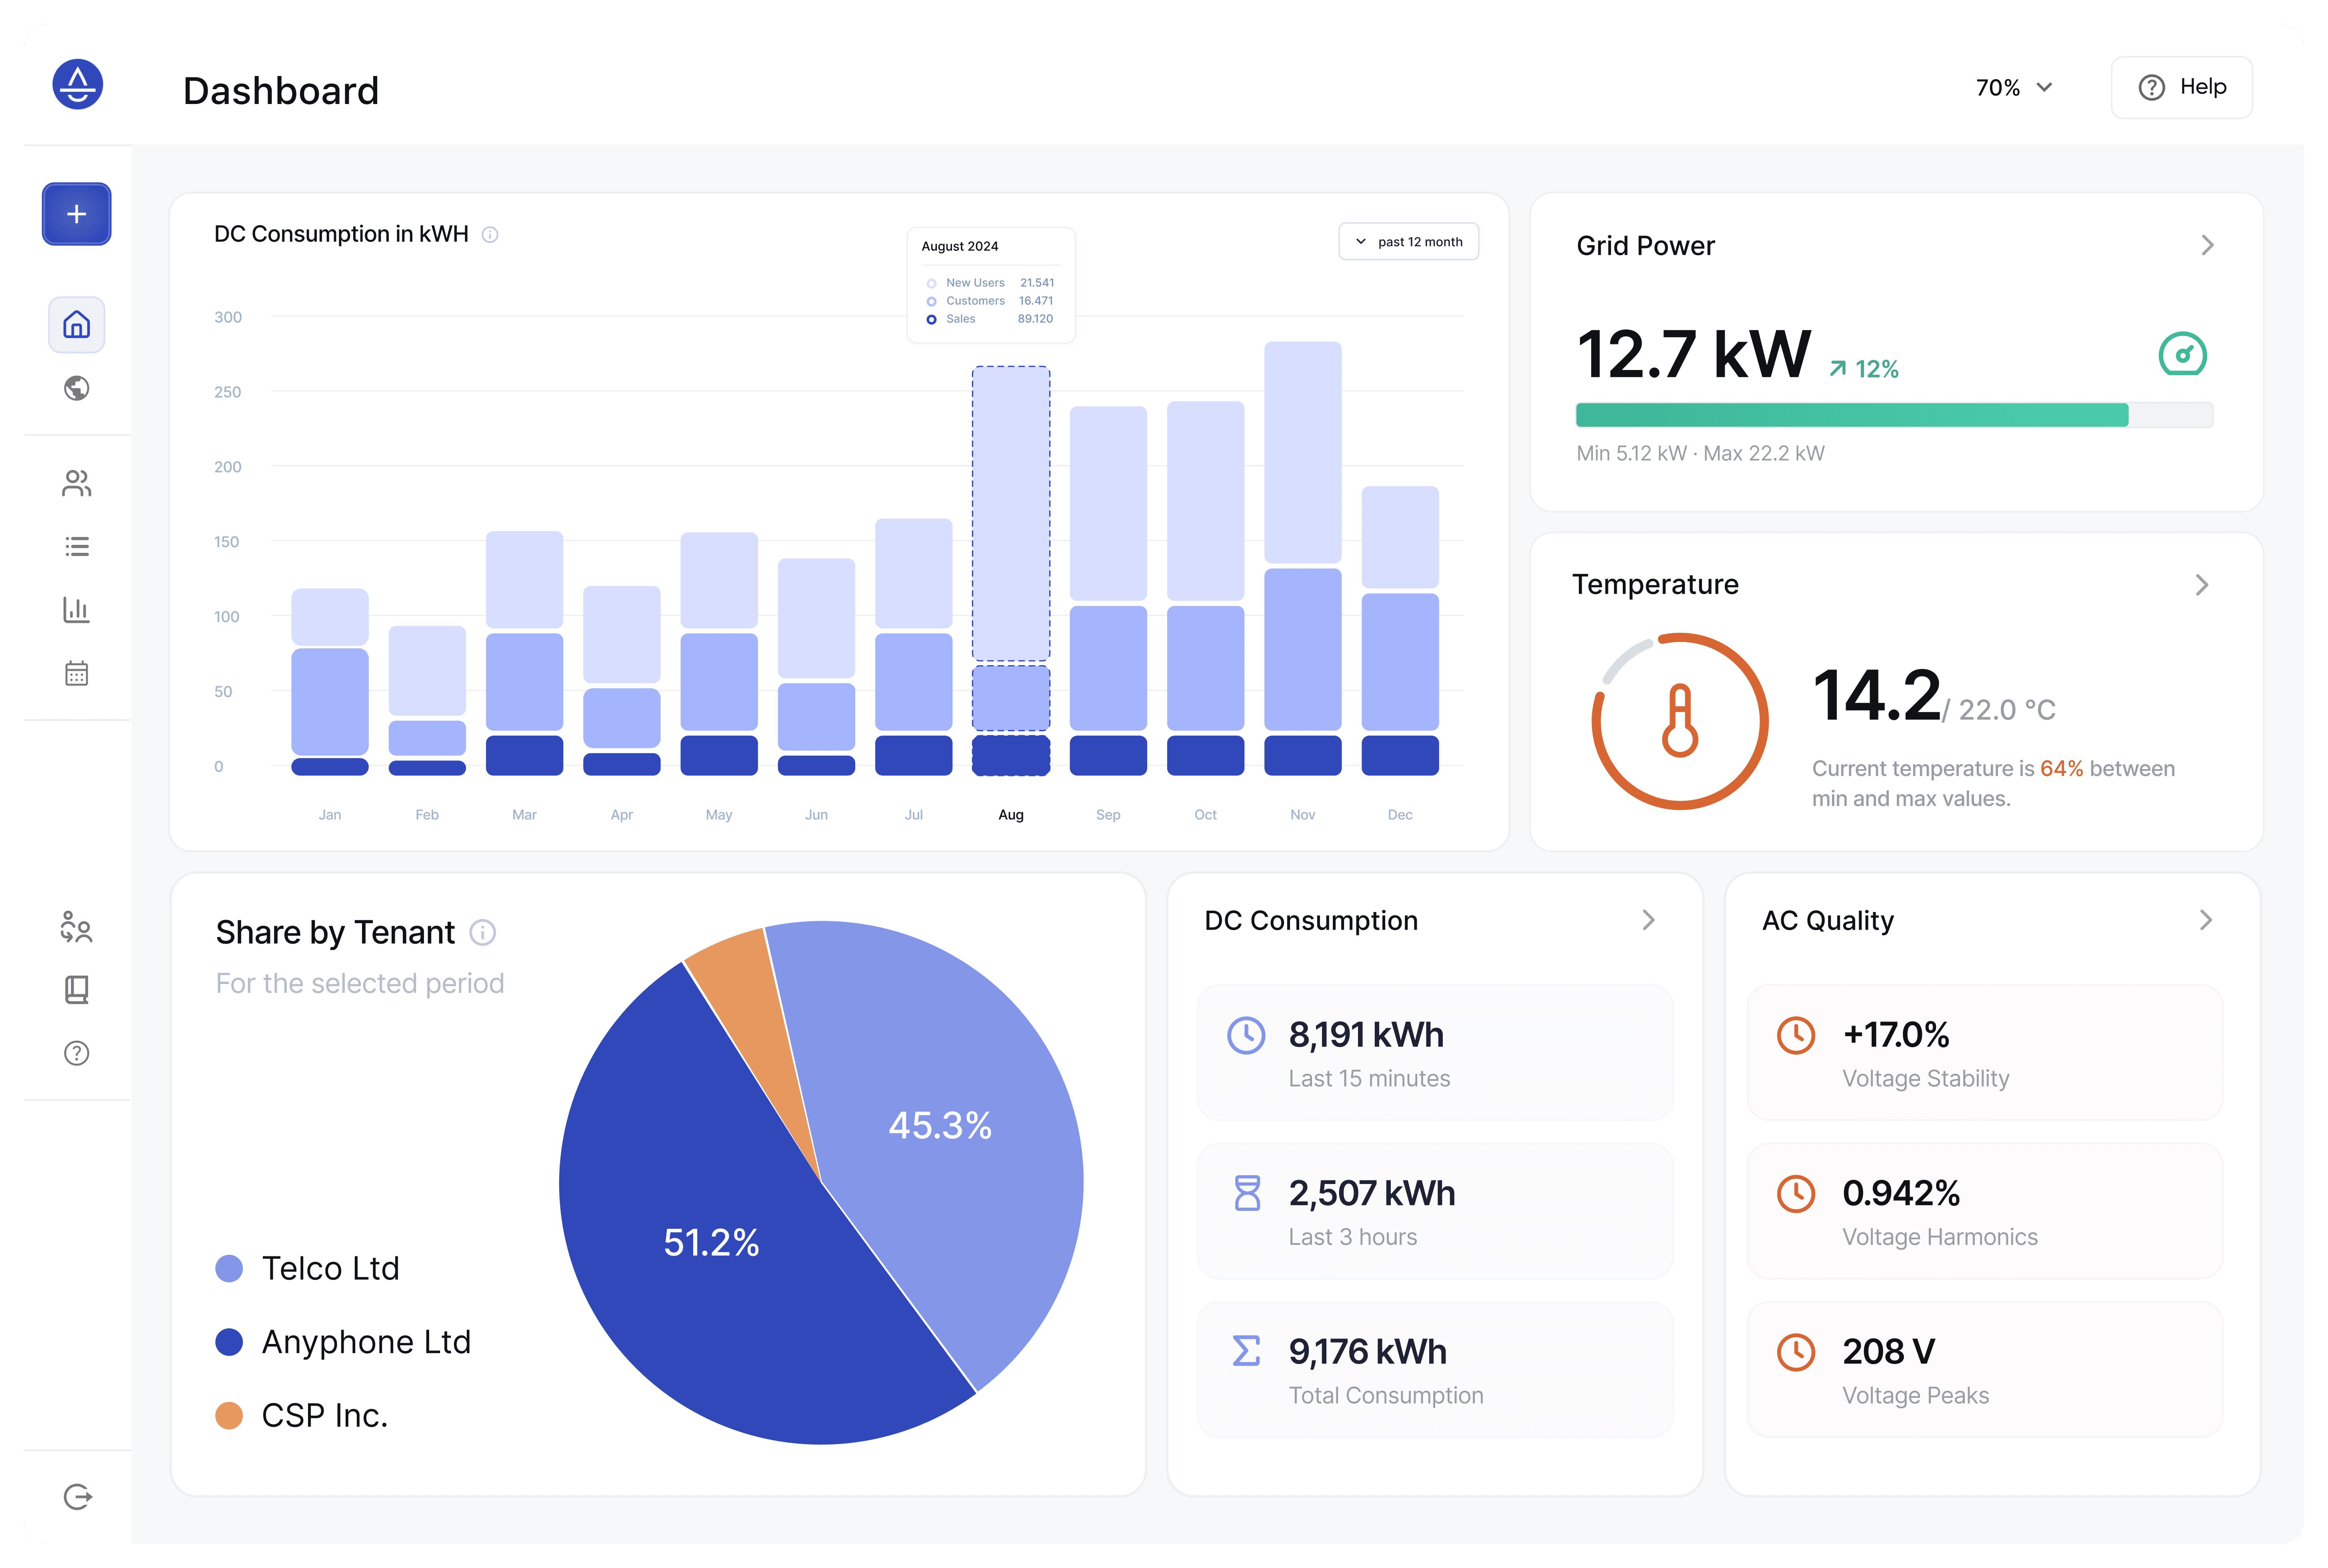This screenshot has height=1568, width=2328.
Task: Click the blue plus add button
Action: click(x=76, y=214)
